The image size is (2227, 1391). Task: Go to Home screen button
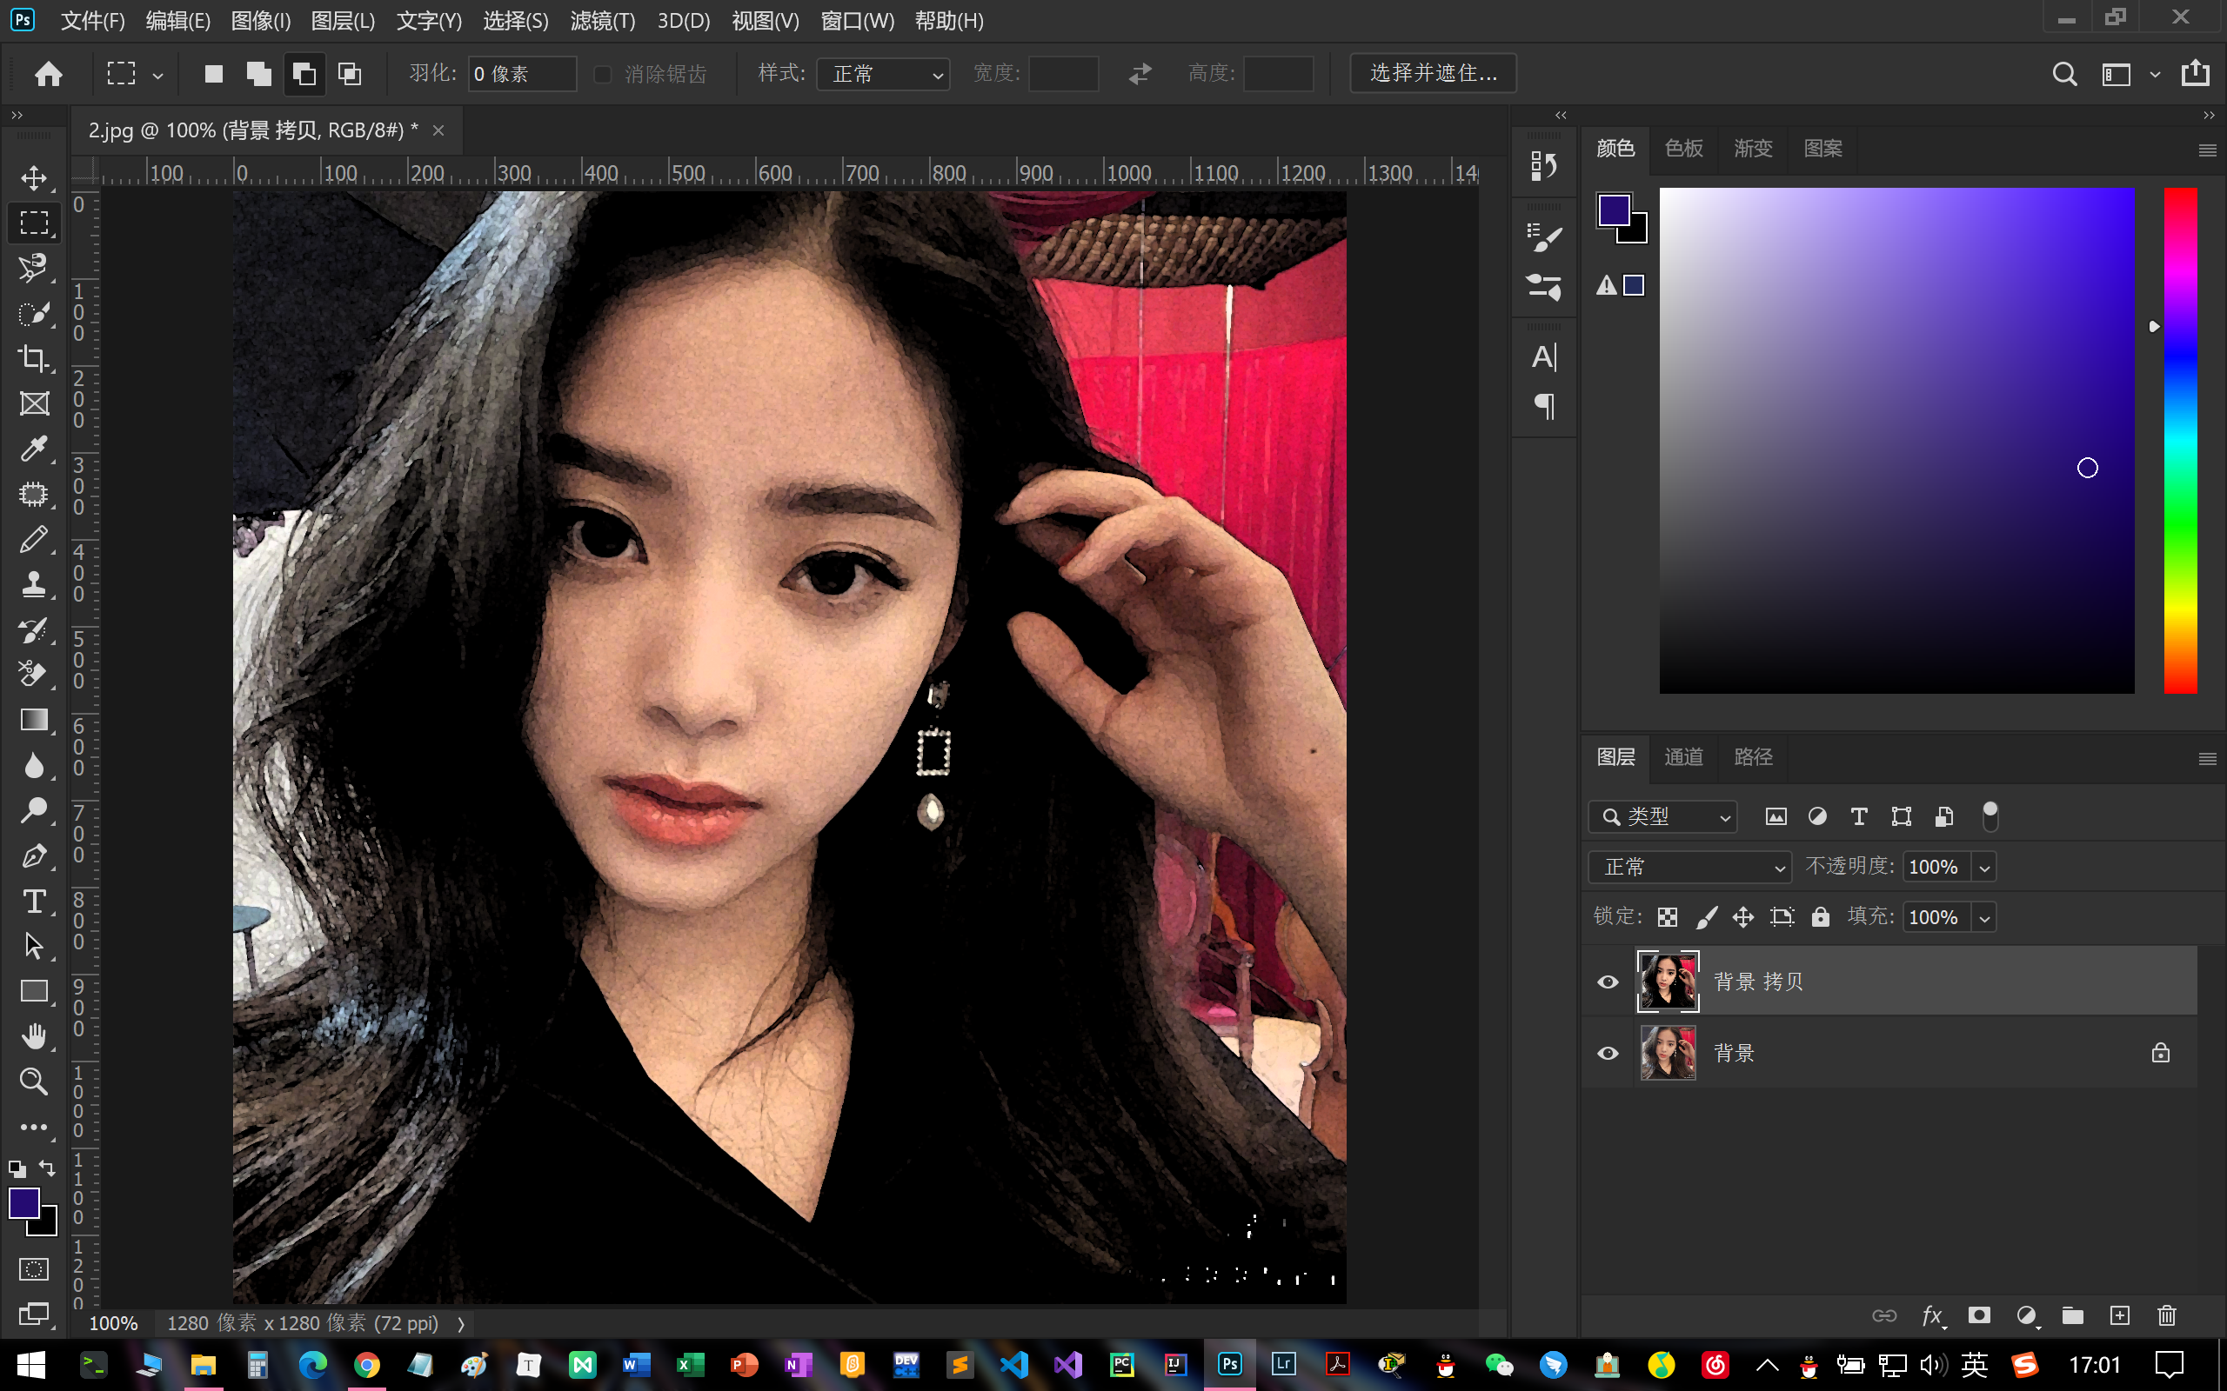[x=48, y=74]
